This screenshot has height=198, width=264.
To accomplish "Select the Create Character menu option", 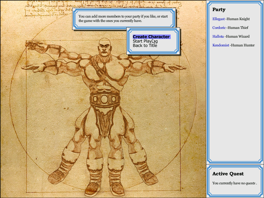I will 152,37.
